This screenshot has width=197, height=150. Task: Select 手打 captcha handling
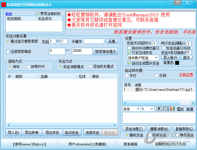click(127, 76)
